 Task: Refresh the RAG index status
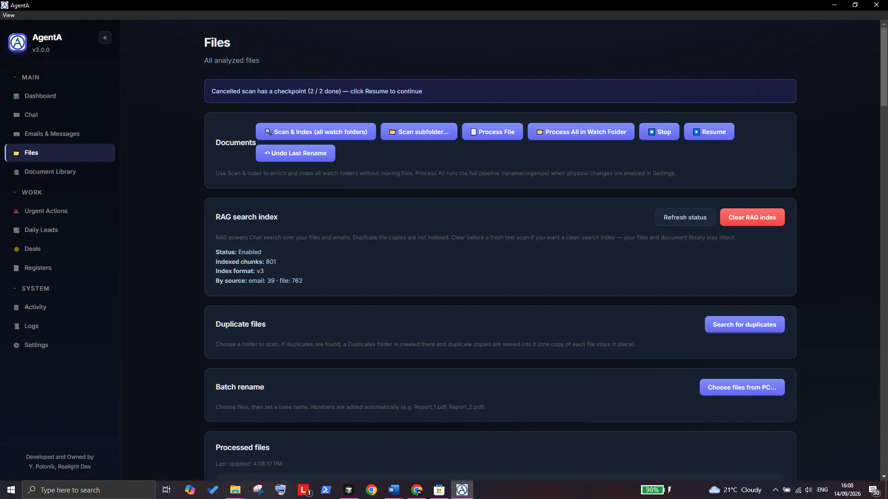[685, 217]
